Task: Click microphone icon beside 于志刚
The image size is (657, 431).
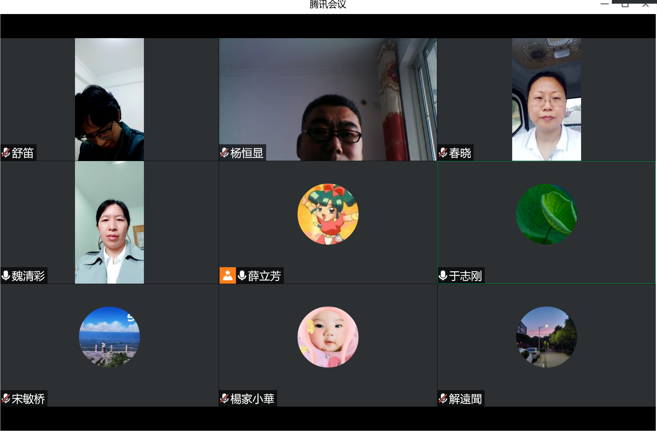Action: click(443, 275)
